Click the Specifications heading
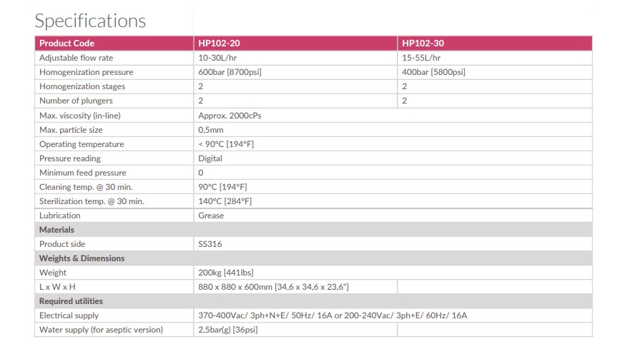This screenshot has width=640, height=359. click(90, 21)
